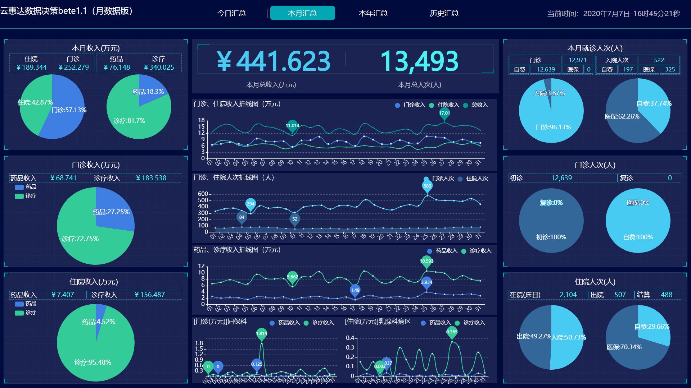Click the 580 peak marker on 门诊人次 line

click(x=427, y=186)
